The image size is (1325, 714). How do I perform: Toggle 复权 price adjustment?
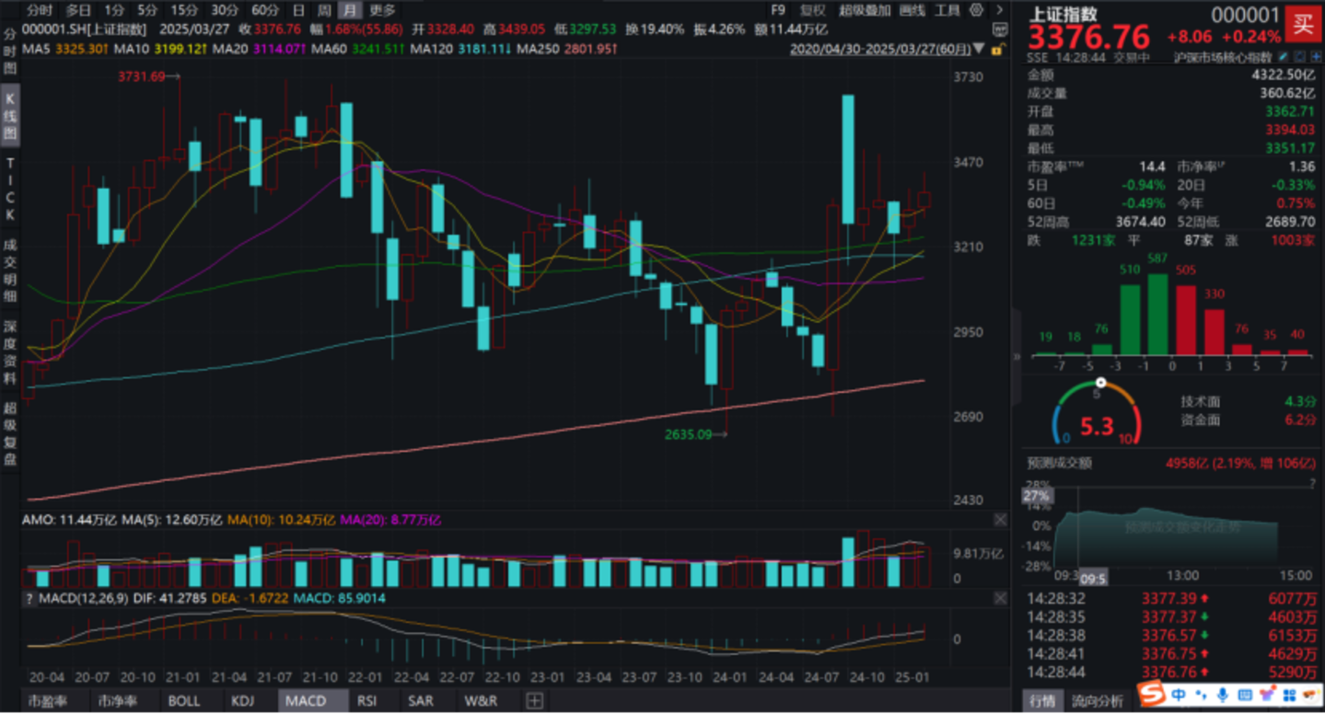tap(812, 11)
